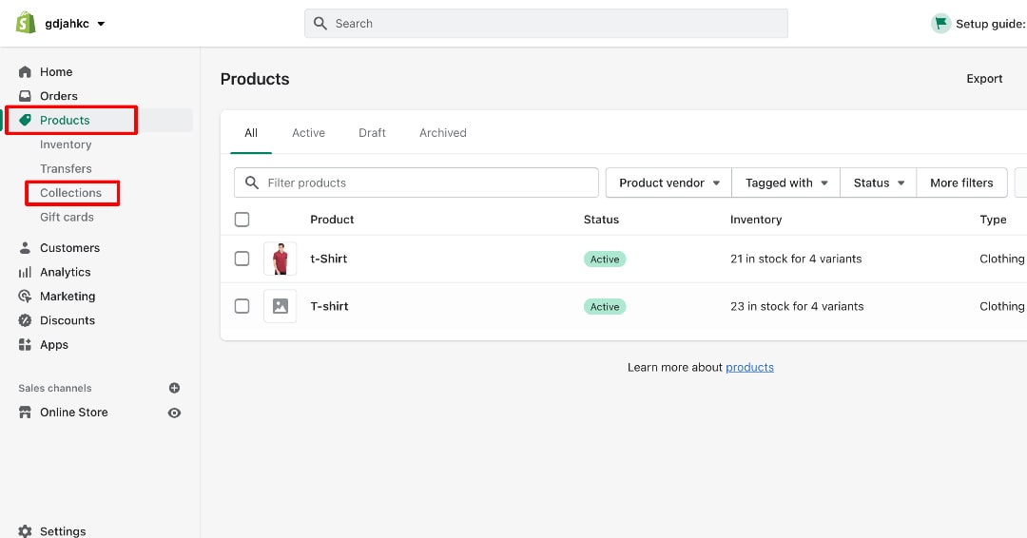Click the Settings gear icon
The height and width of the screenshot is (538, 1027).
click(25, 530)
